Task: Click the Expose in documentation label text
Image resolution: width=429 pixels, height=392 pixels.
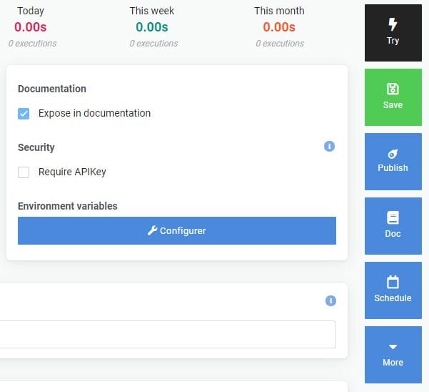Action: [94, 113]
